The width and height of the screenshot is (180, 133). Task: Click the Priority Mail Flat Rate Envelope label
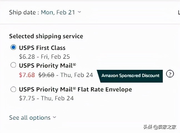[75, 89]
